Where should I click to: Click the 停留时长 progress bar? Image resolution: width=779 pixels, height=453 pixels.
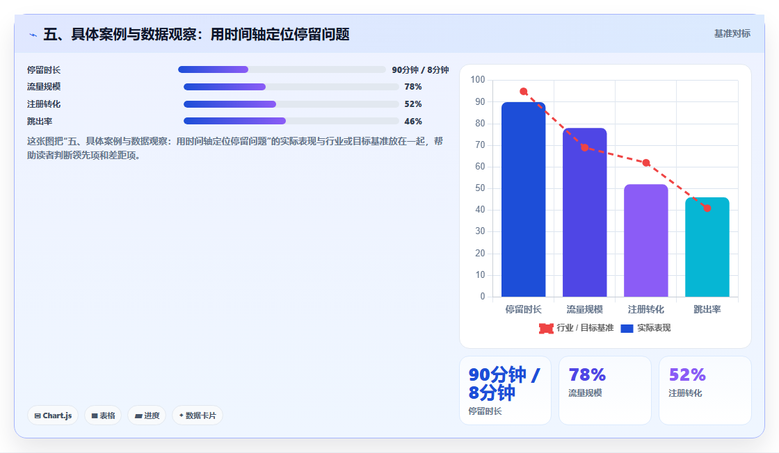282,70
